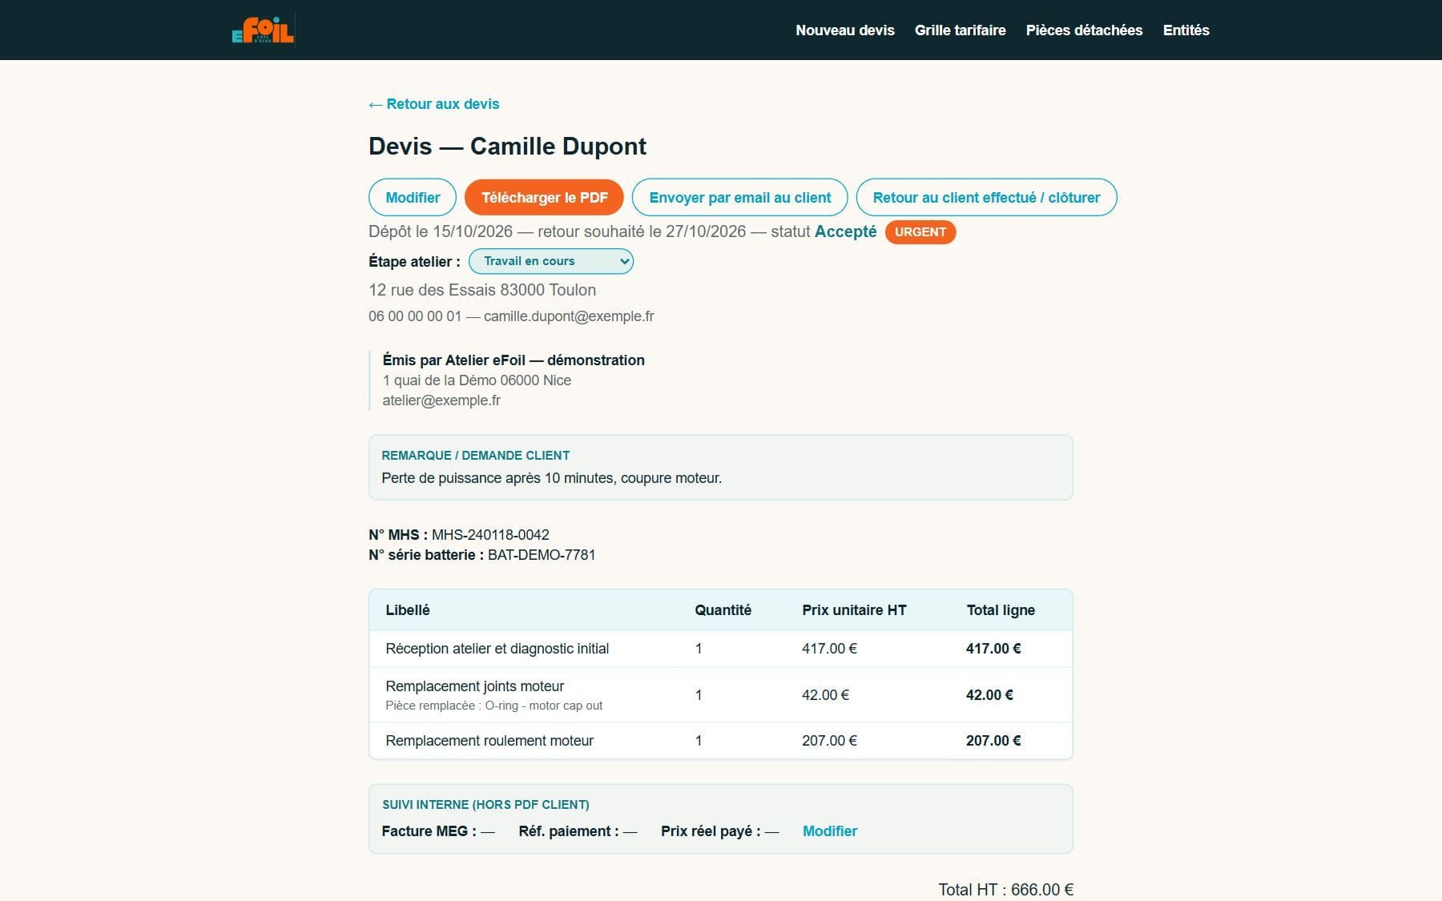Click the Libellé column header
The image size is (1442, 901).
[x=408, y=610]
